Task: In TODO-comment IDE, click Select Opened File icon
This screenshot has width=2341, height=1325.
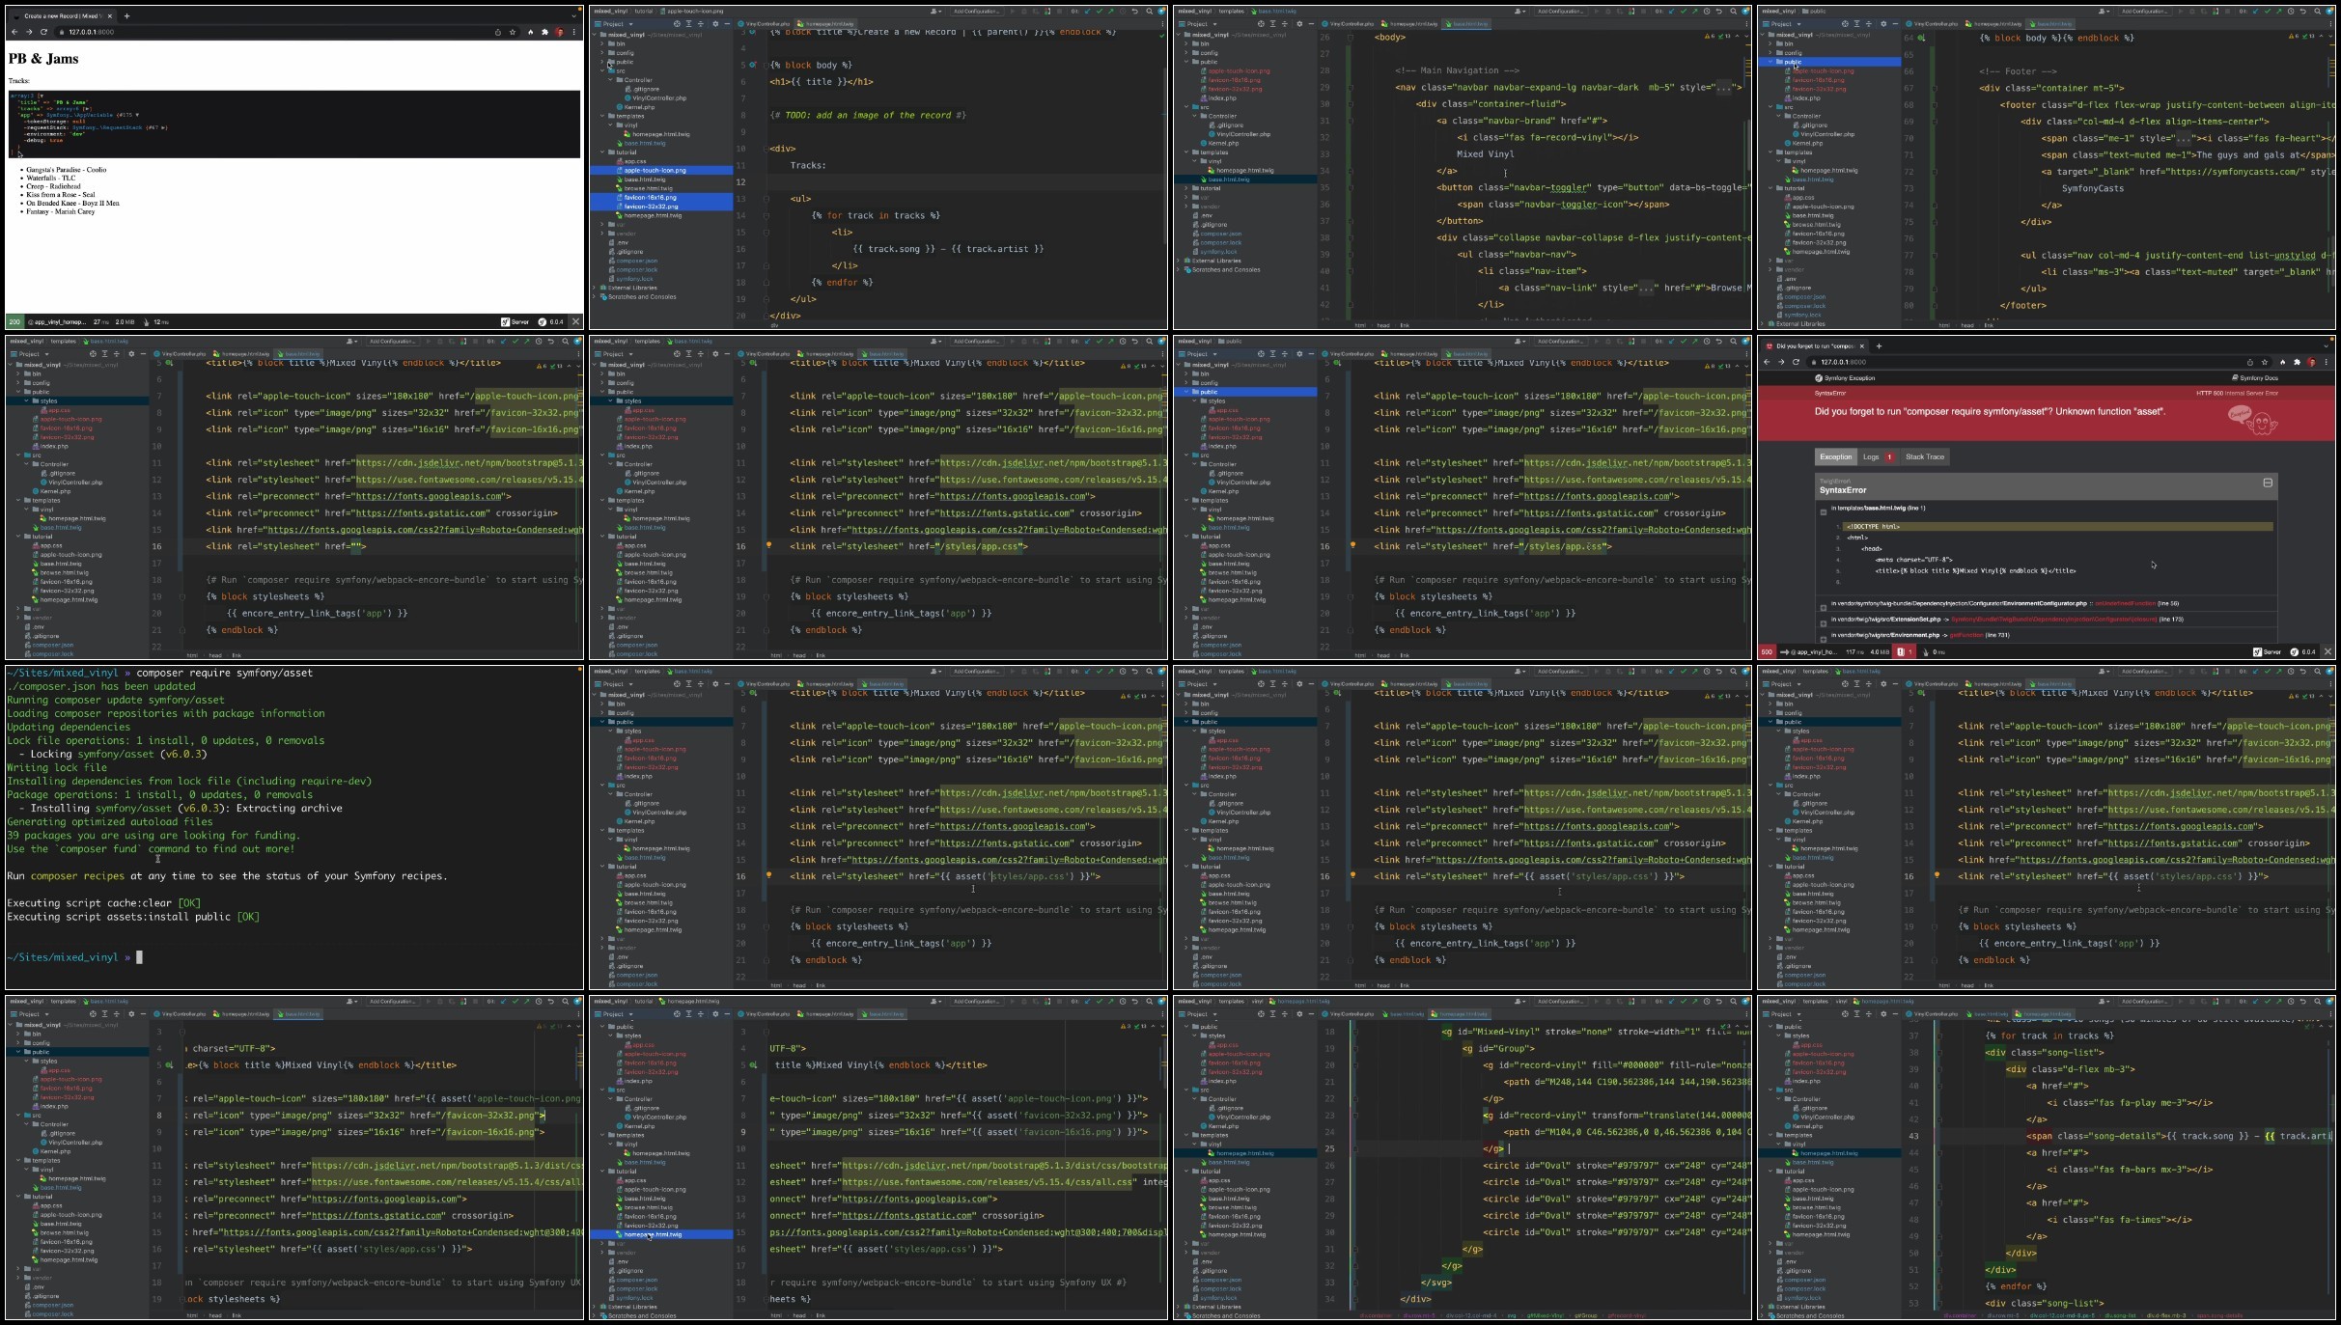Action: point(677,24)
